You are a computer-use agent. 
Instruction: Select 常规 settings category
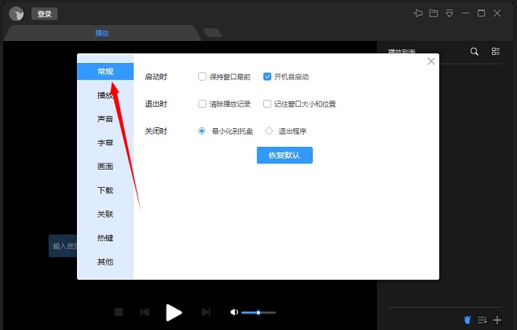click(x=105, y=71)
